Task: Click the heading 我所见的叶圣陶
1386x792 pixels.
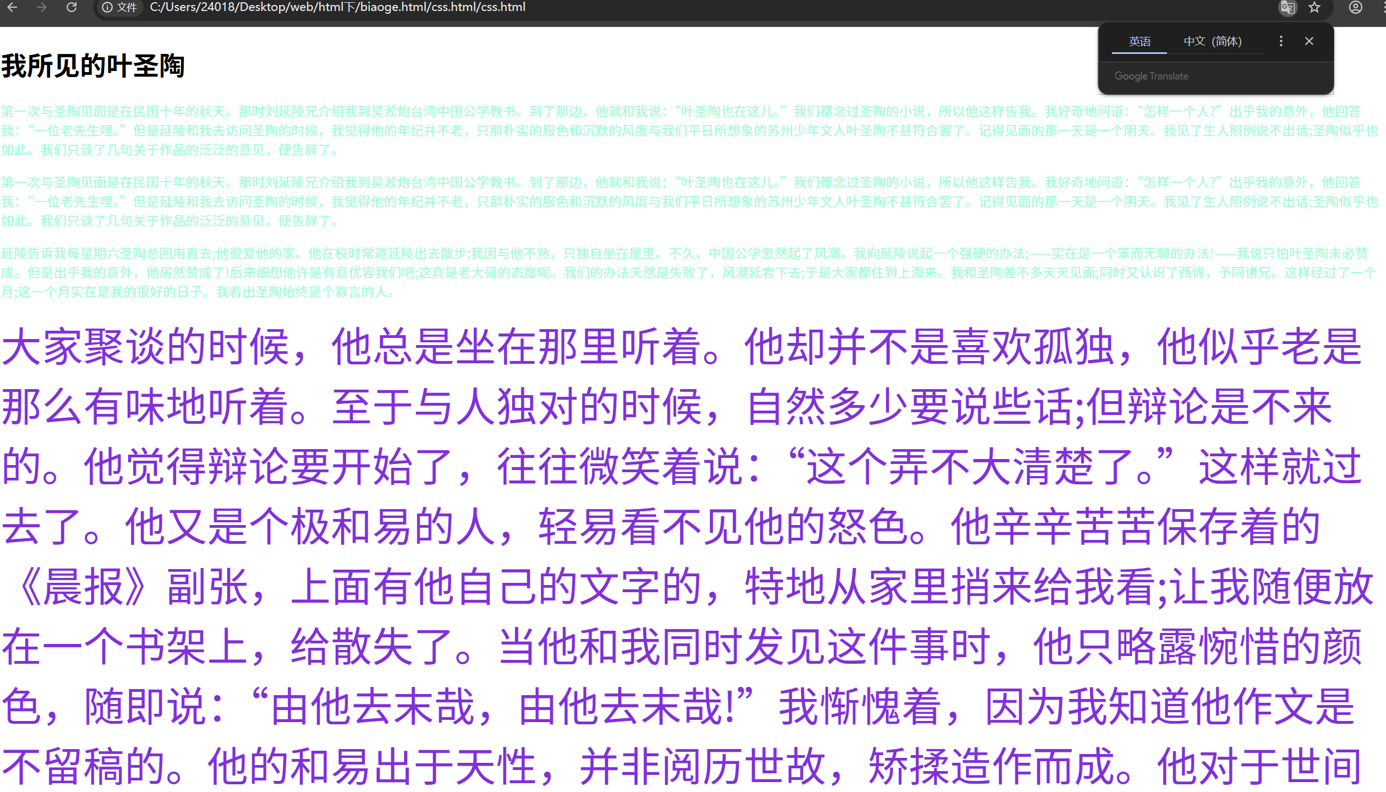Action: coord(93,67)
